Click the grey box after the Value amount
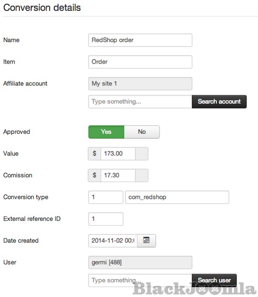 [142, 154]
